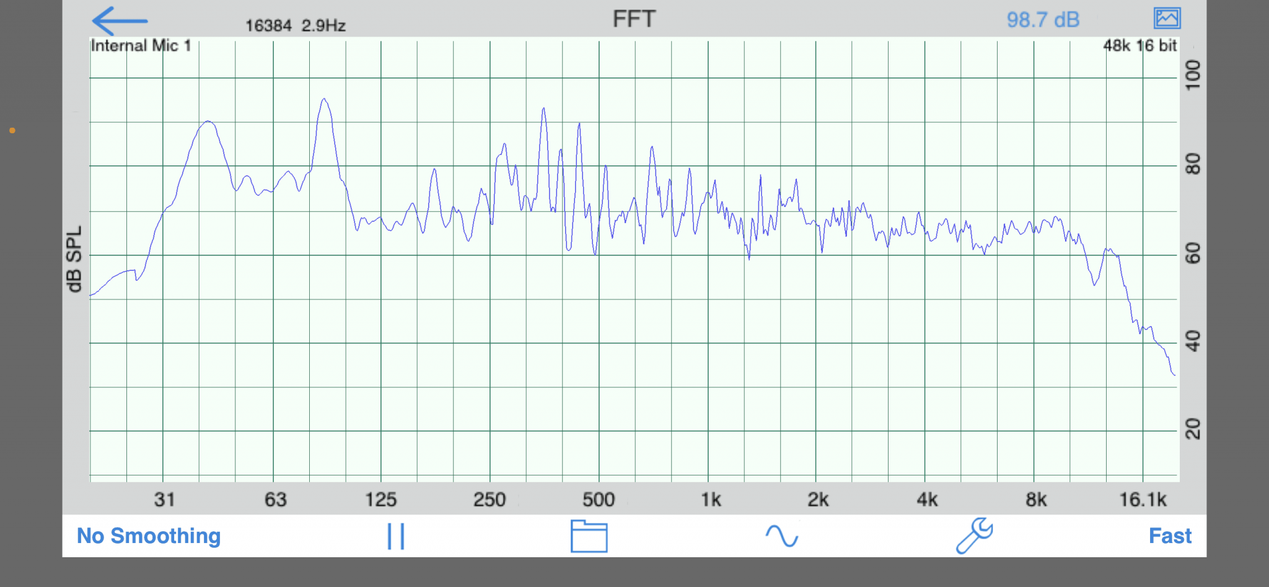Tap the 98.7 dB level readout
Viewport: 1269px width, 587px height.
(x=1043, y=20)
